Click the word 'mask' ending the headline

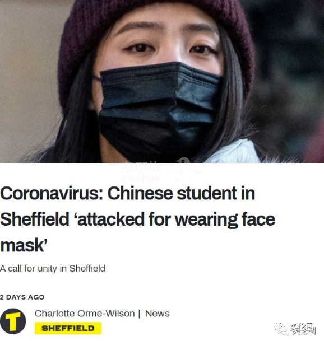tap(22, 245)
